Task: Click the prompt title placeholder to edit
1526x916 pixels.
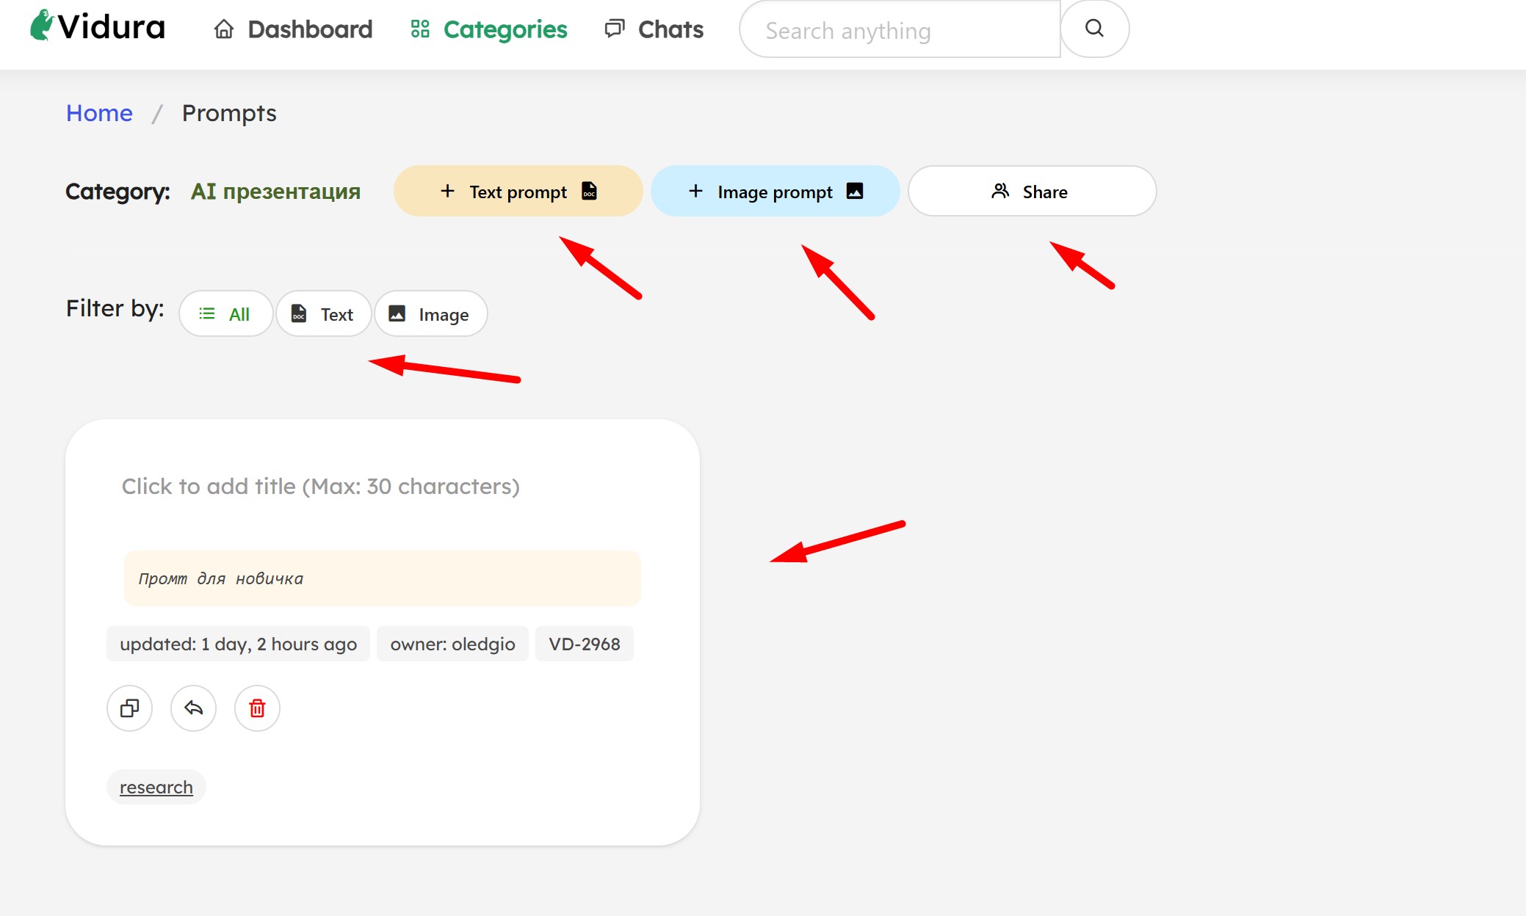Action: pyautogui.click(x=321, y=487)
